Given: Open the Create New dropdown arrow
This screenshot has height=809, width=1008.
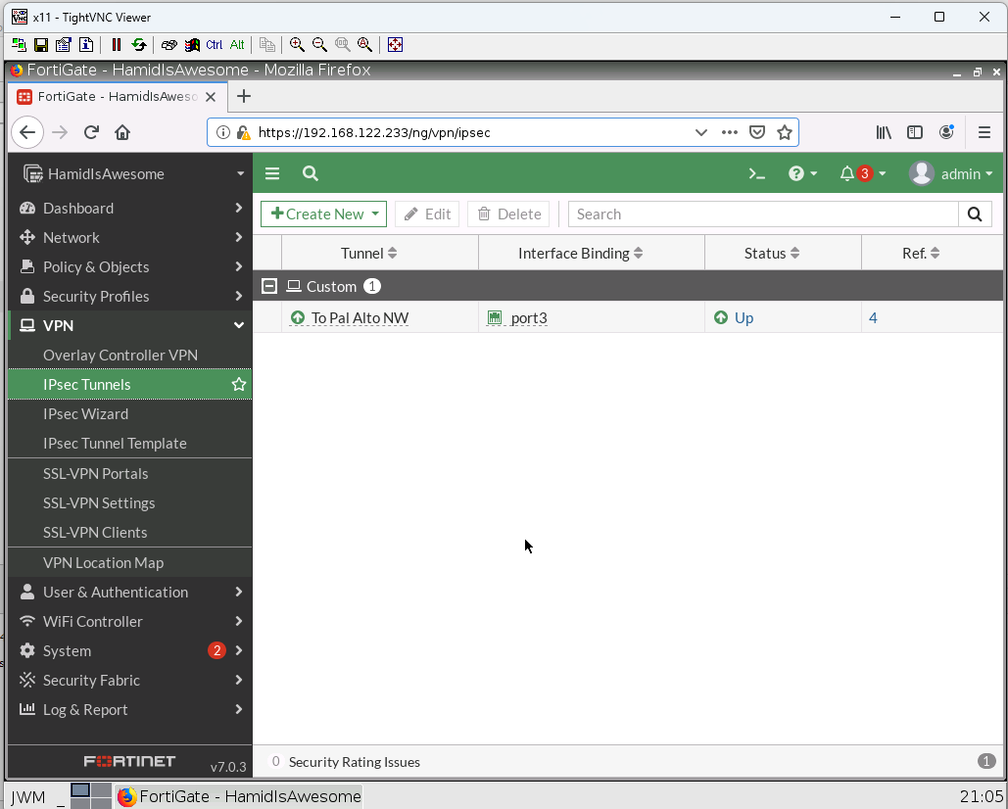Looking at the screenshot, I should [x=375, y=214].
